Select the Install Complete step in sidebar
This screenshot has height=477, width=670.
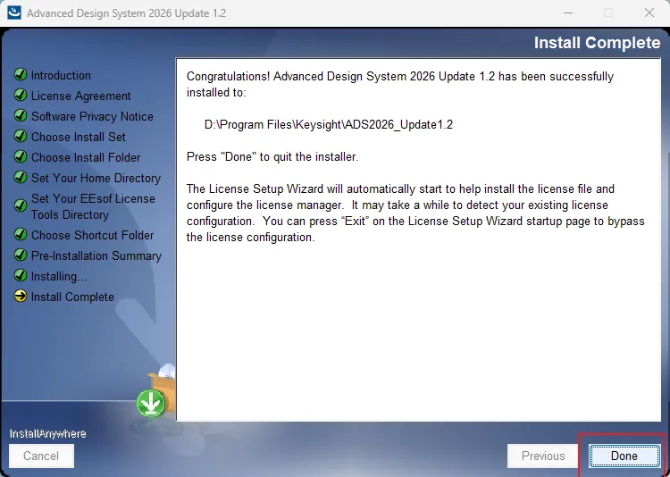[72, 297]
